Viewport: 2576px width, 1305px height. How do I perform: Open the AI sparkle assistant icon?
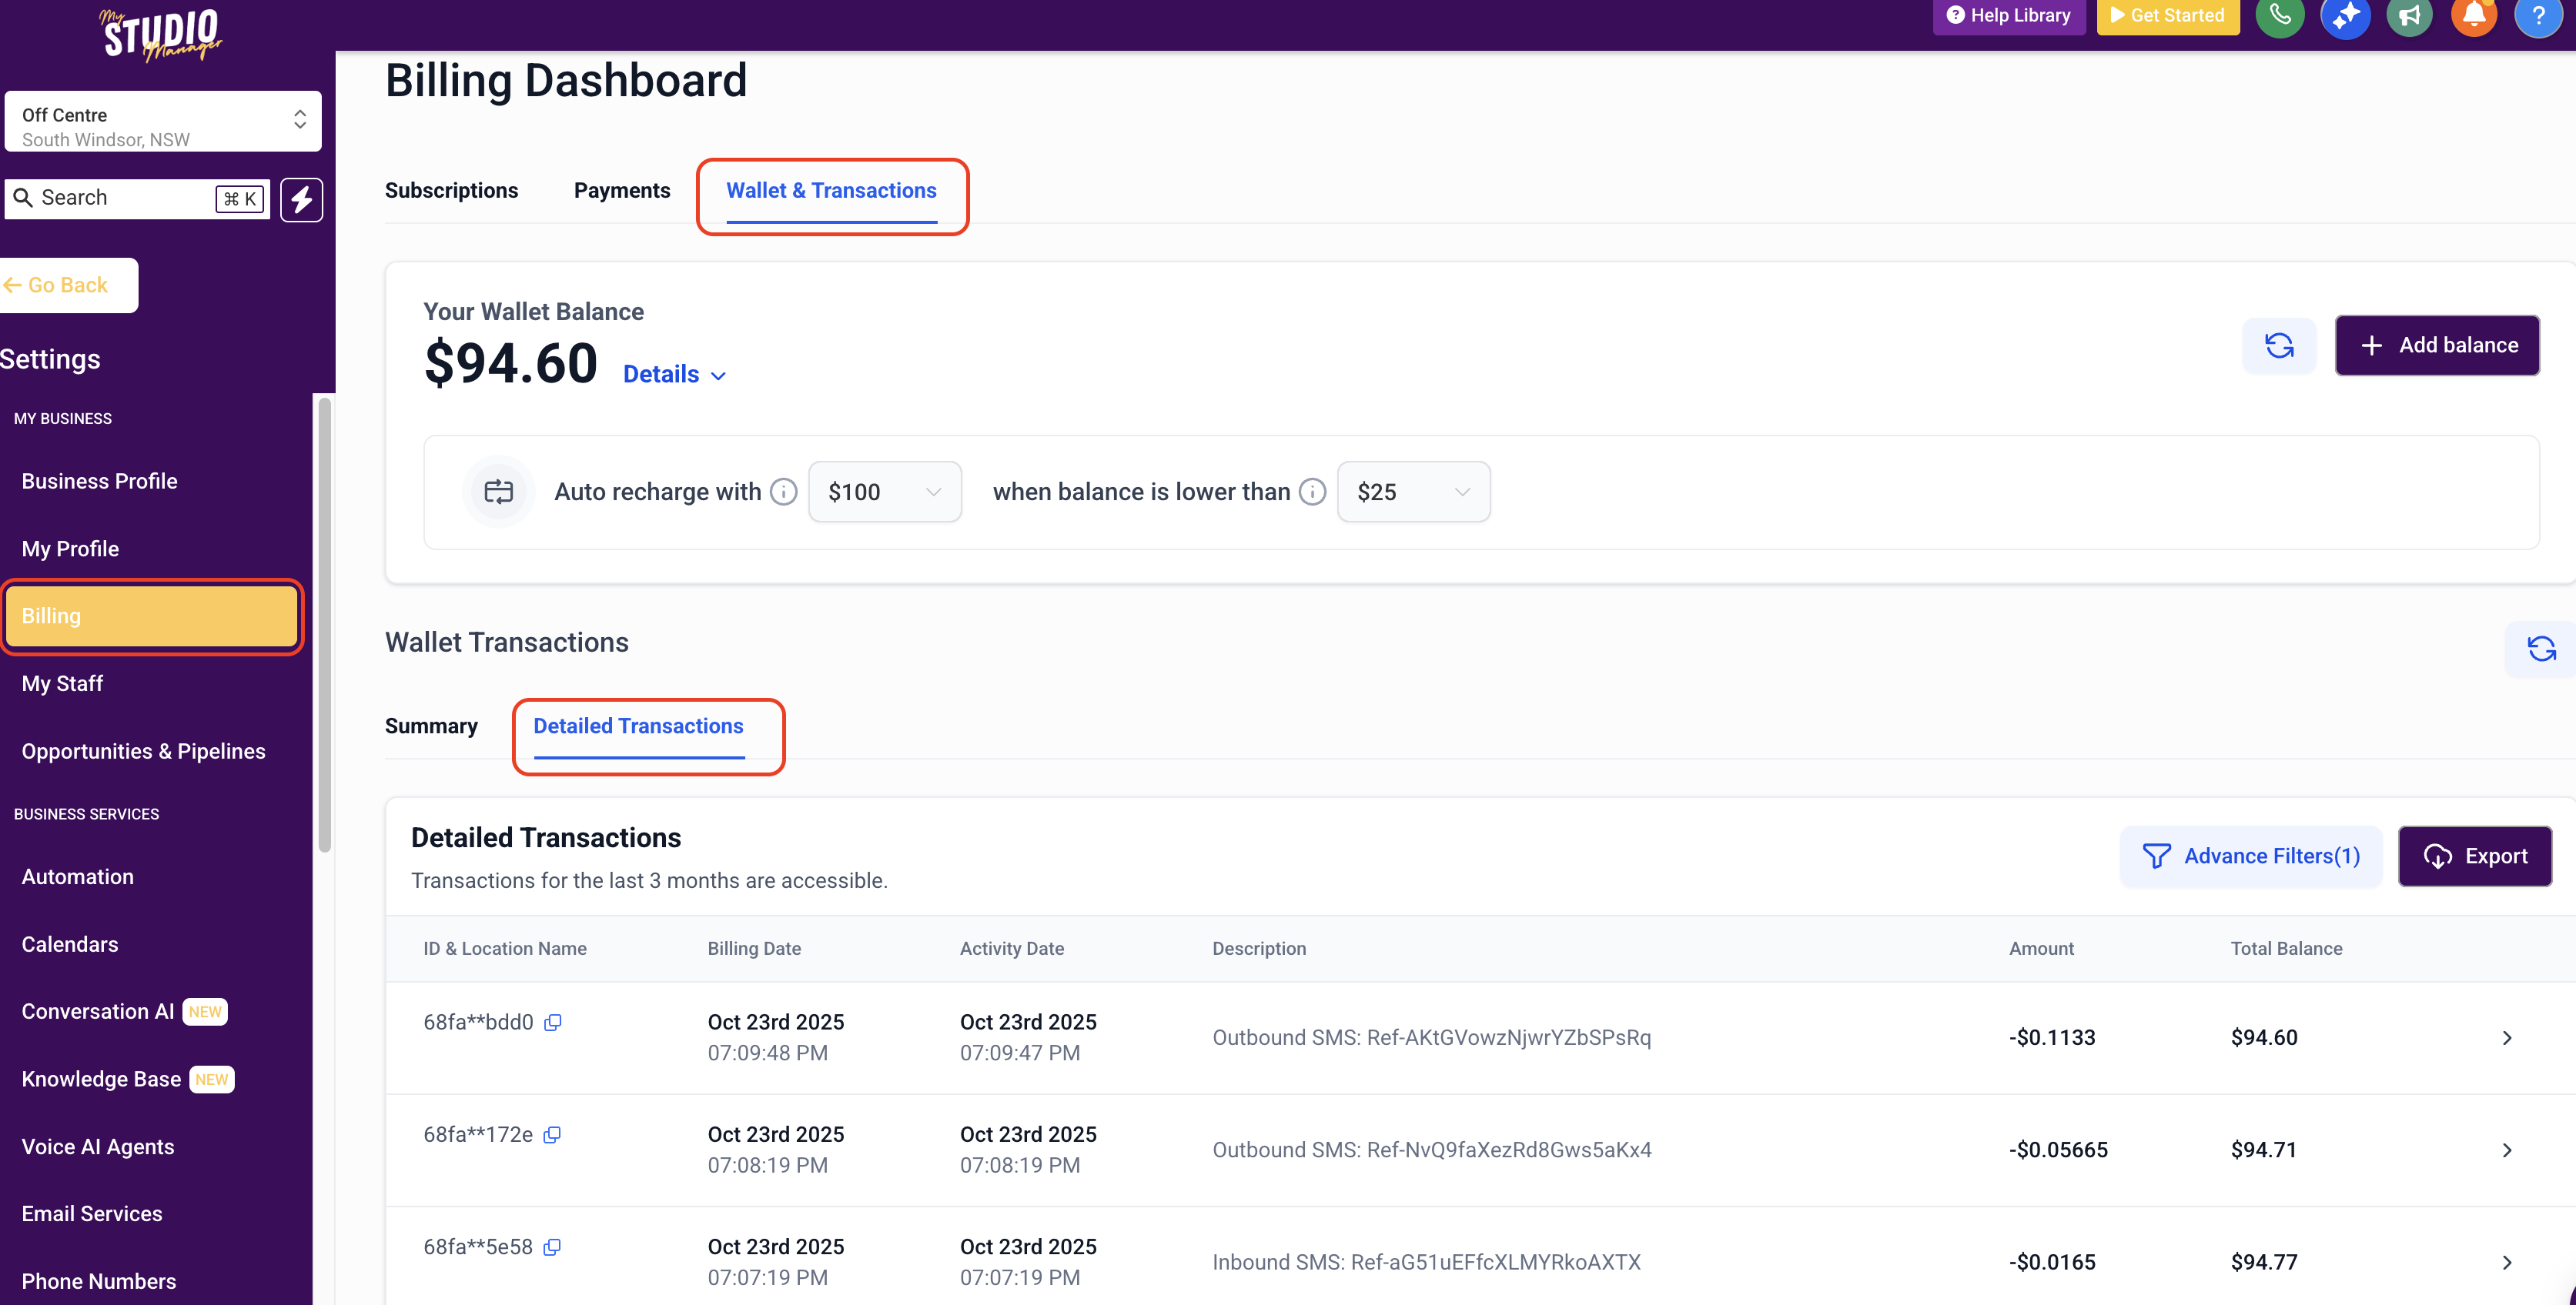click(x=2344, y=16)
